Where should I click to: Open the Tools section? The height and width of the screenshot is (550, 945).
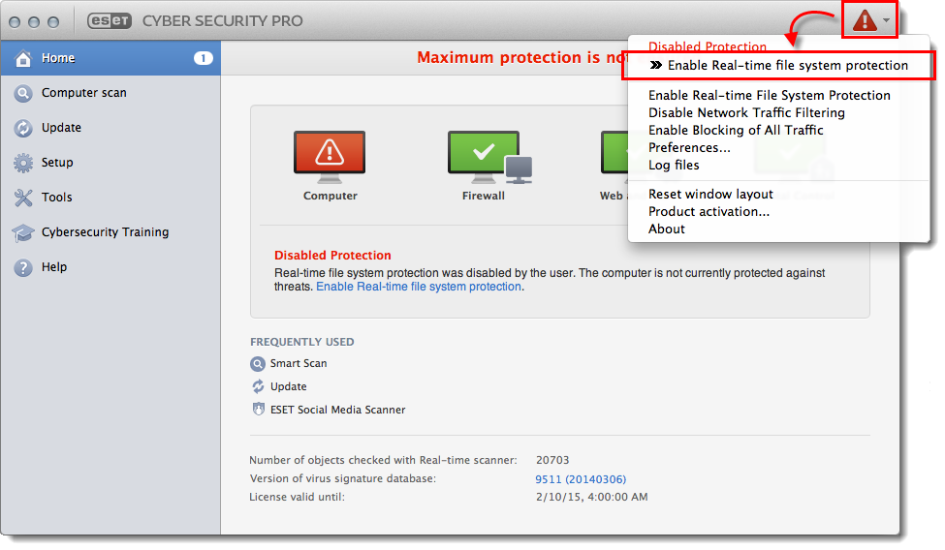click(x=110, y=198)
